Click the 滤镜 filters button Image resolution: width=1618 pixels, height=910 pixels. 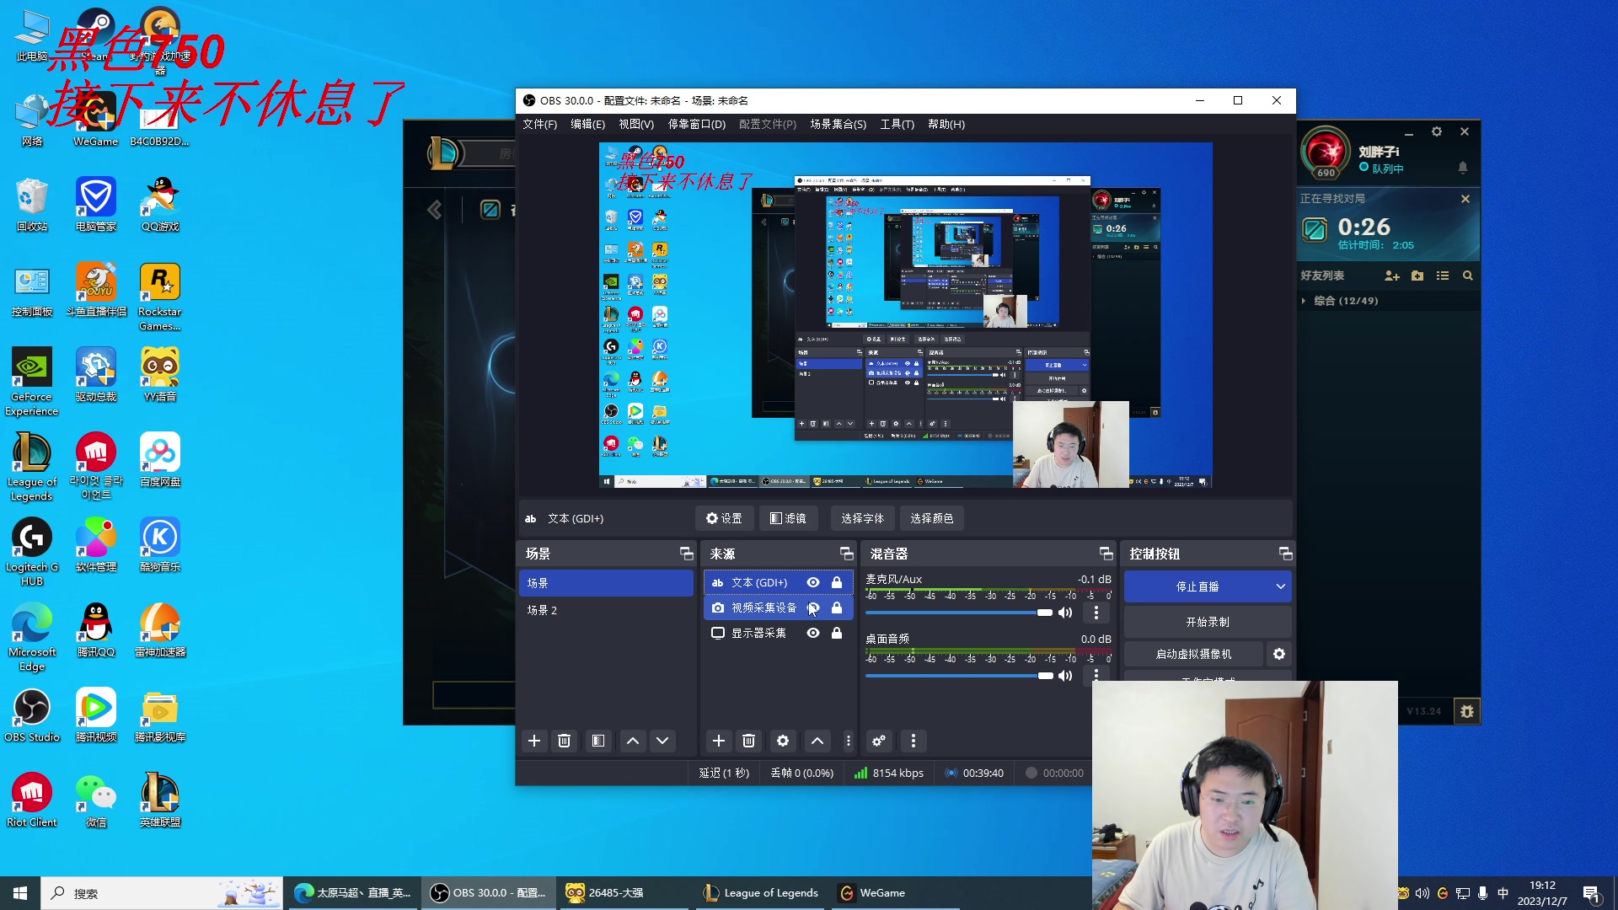pyautogui.click(x=789, y=518)
